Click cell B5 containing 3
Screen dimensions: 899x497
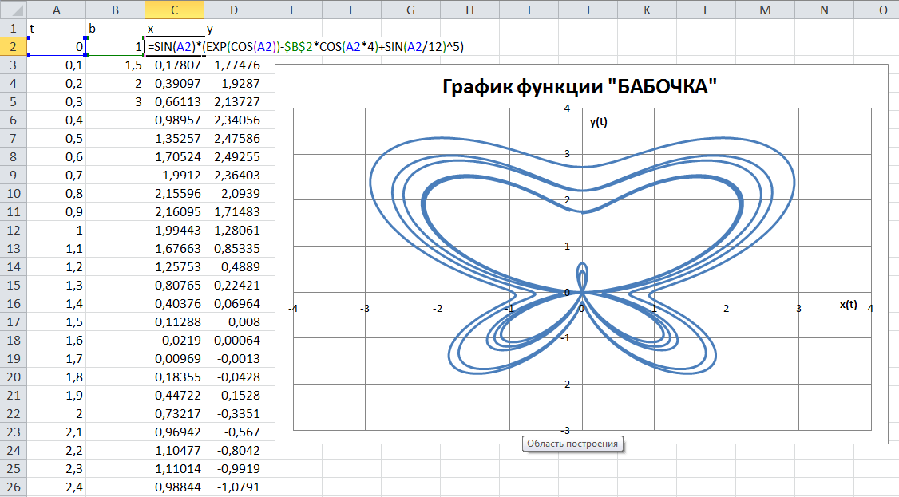pyautogui.click(x=115, y=102)
